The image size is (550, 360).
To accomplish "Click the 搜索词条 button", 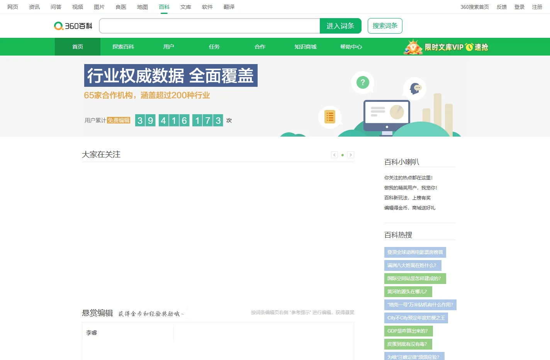I will (x=385, y=26).
